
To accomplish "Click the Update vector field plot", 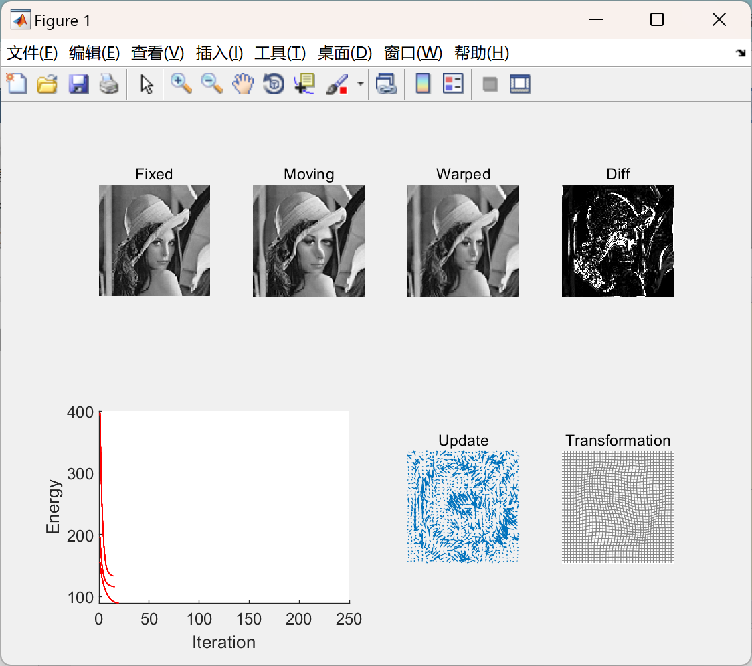I will [x=463, y=507].
